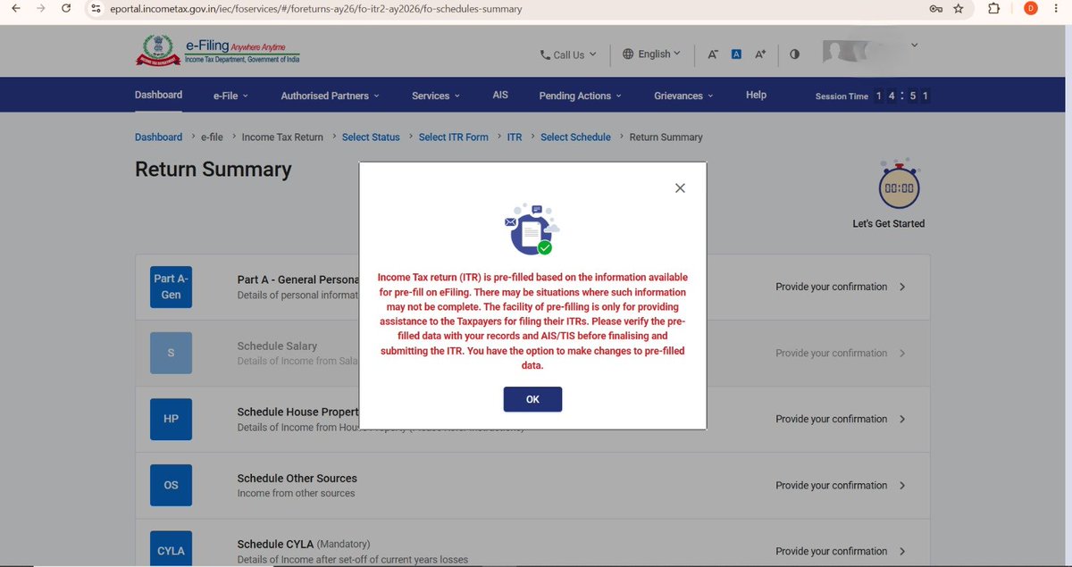Go to AIS in navigation bar
The width and height of the screenshot is (1072, 567).
[x=500, y=95]
